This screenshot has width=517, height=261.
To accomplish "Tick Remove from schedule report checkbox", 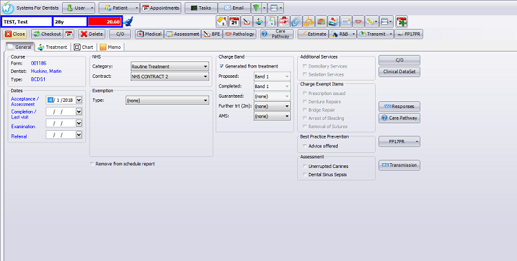I will (92, 164).
